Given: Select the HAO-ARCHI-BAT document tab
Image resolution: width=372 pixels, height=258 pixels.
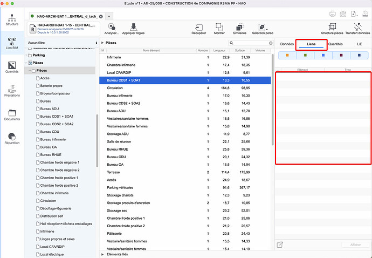Looking at the screenshot, I should [x=67, y=16].
